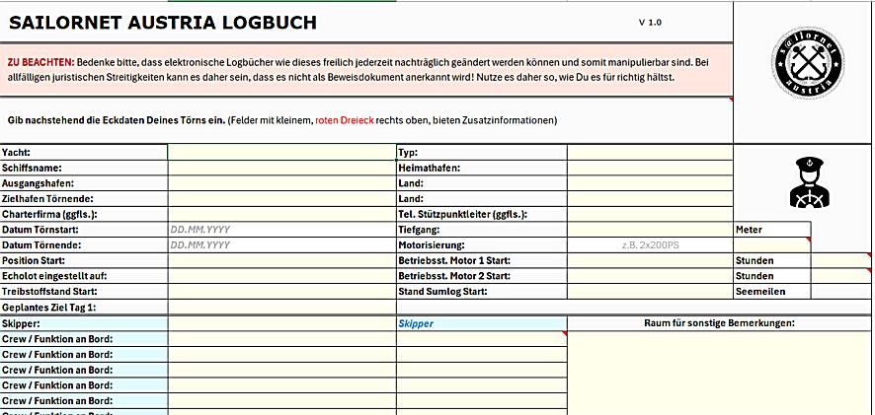875x415 pixels.
Task: Select the Ausgangshafen input cell
Action: pyautogui.click(x=281, y=183)
